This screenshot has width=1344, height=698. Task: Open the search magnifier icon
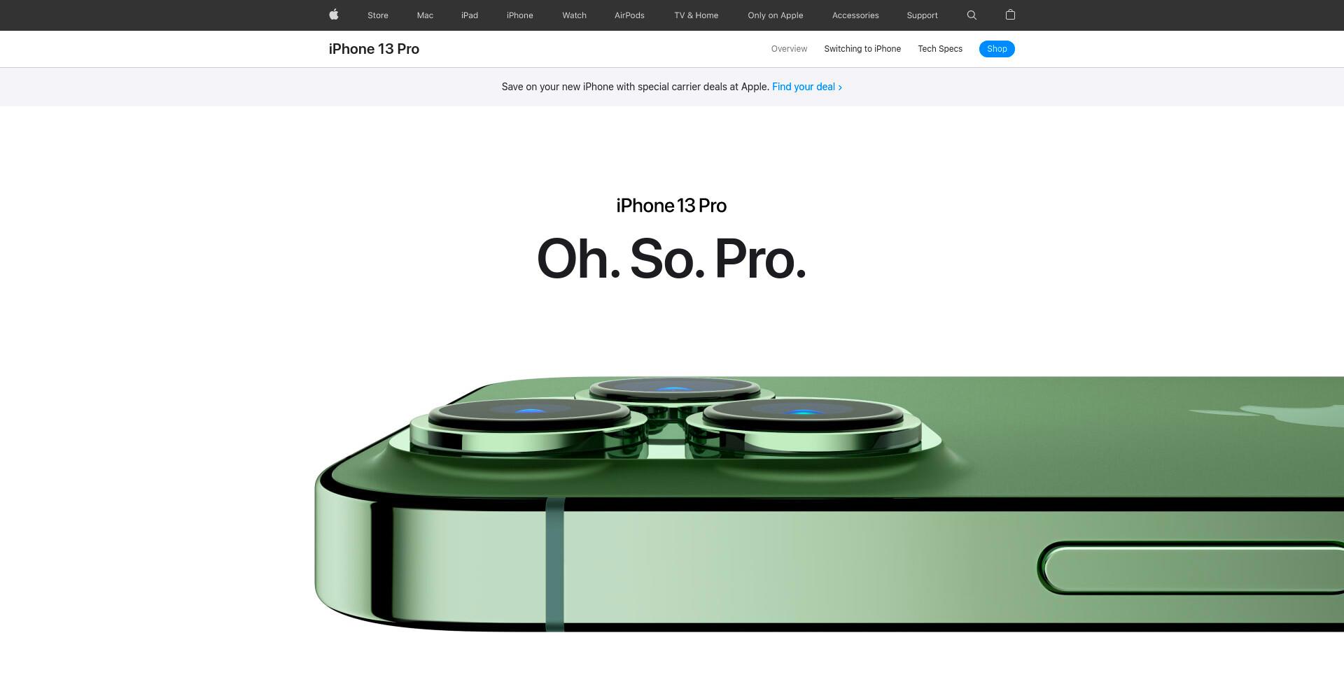[x=972, y=15]
